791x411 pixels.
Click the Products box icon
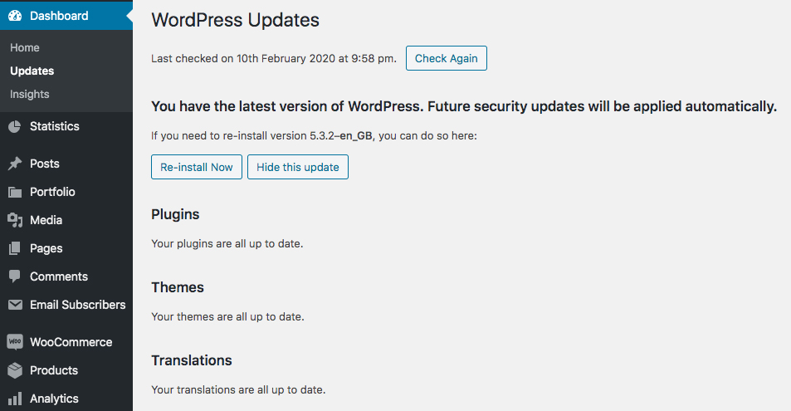pos(15,370)
